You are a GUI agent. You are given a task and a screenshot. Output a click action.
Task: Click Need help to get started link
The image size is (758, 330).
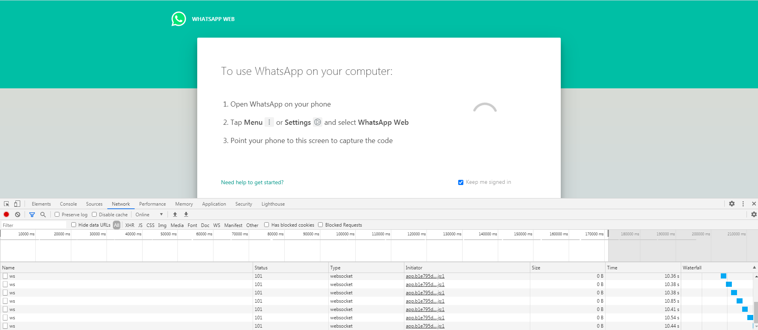point(252,182)
